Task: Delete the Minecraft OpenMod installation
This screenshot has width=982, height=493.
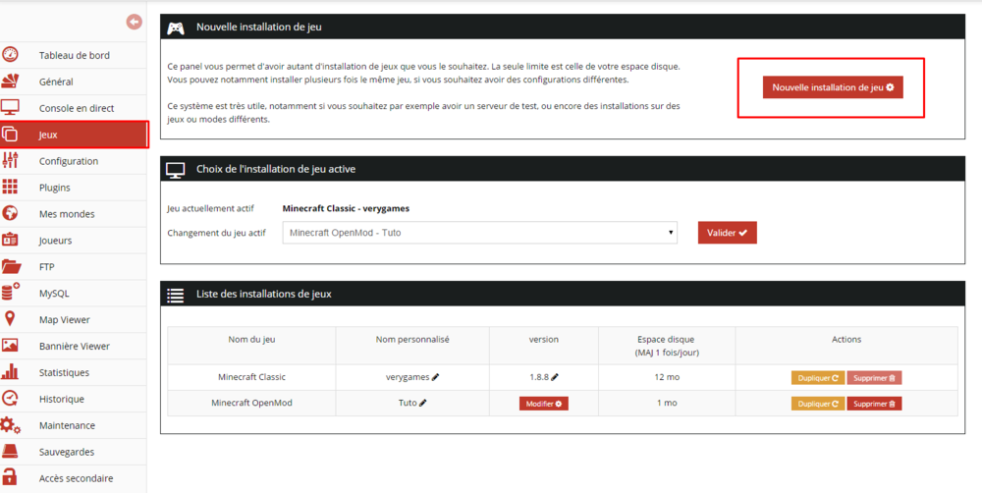Action: point(874,404)
